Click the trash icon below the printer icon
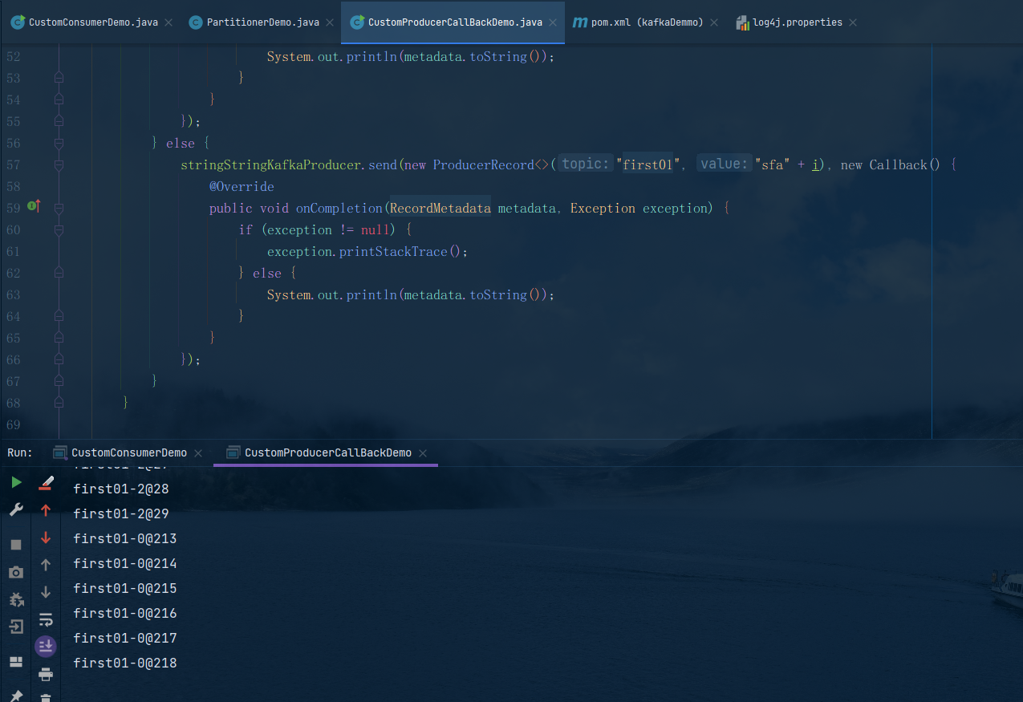This screenshot has width=1023, height=702. [x=46, y=697]
